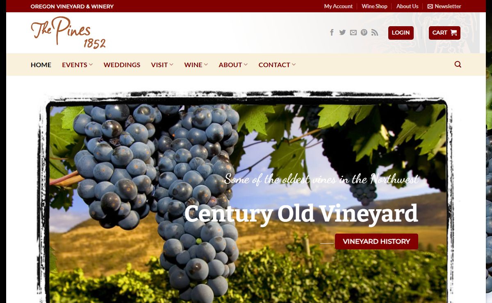Open the Newsletter link in top bar
492x303 pixels.
coord(444,6)
